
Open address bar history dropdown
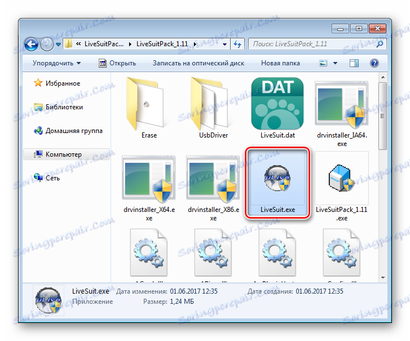(x=224, y=44)
